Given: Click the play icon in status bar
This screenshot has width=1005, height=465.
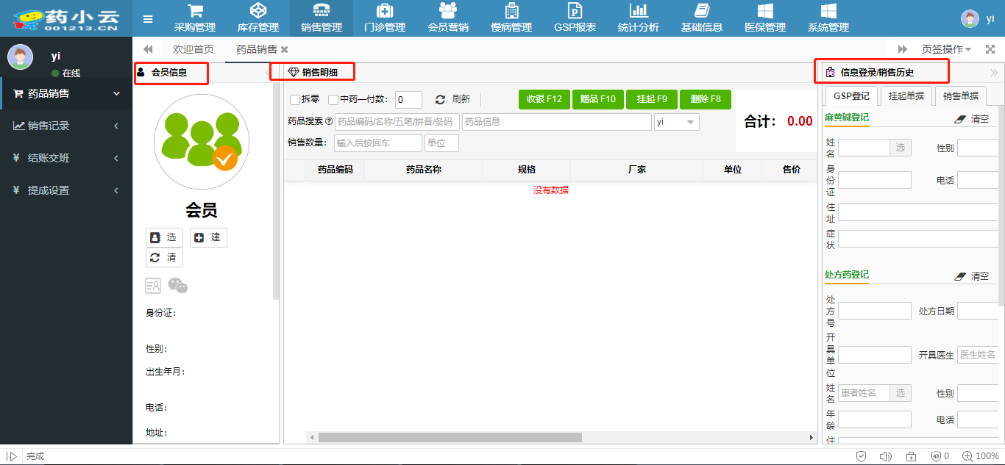Looking at the screenshot, I should coord(12,456).
